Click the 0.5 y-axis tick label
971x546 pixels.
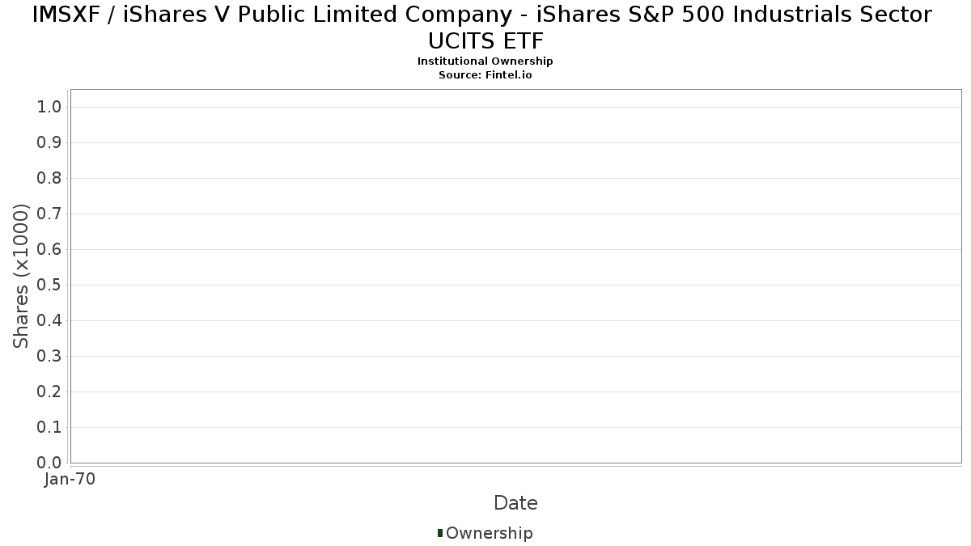49,286
